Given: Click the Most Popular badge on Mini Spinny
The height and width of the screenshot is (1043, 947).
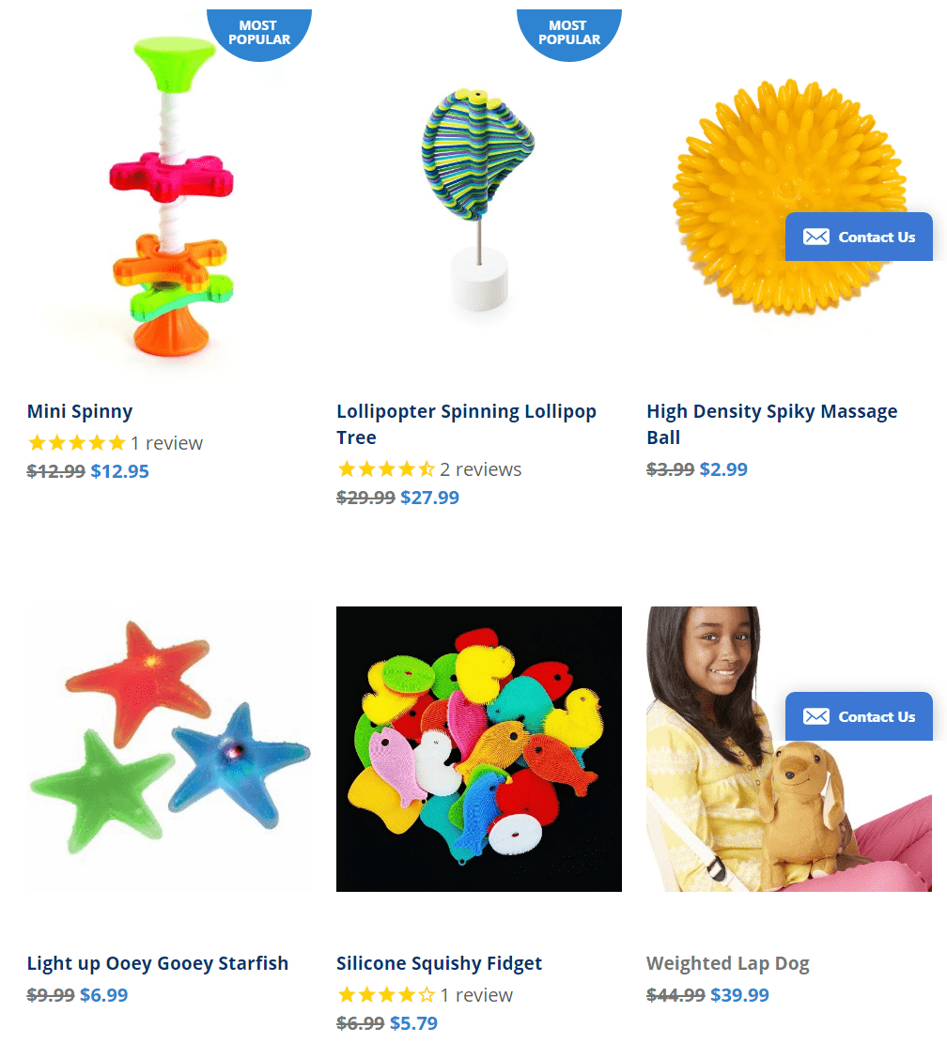Looking at the screenshot, I should tap(259, 35).
